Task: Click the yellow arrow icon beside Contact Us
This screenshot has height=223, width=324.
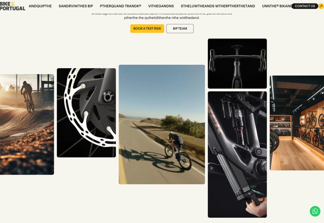Action: click(x=321, y=6)
